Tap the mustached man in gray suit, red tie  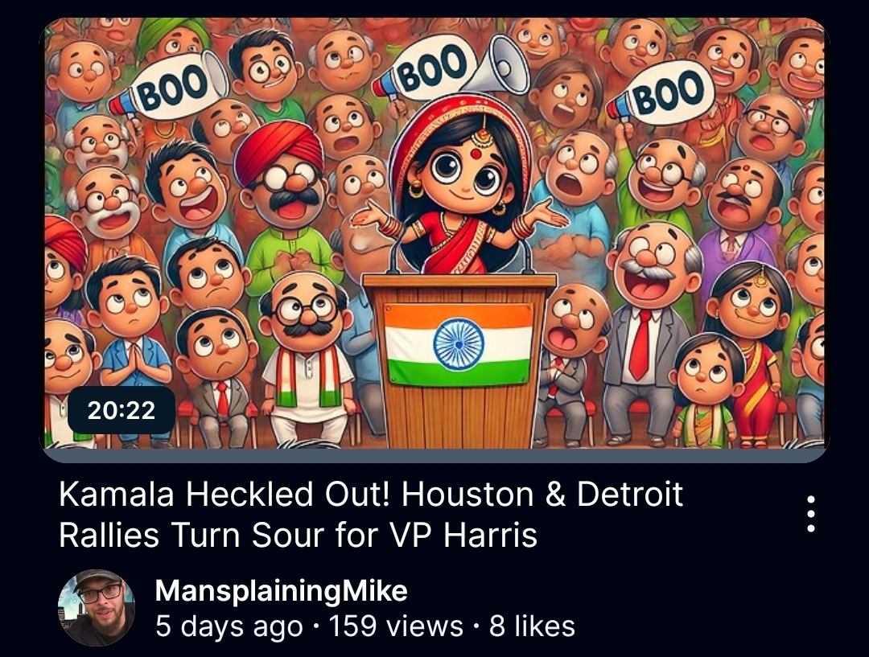(x=649, y=332)
